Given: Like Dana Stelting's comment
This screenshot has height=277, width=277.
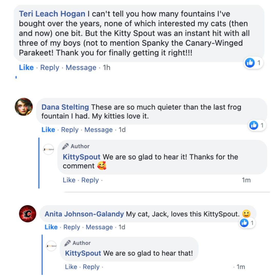Looking at the screenshot, I should click(48, 130).
